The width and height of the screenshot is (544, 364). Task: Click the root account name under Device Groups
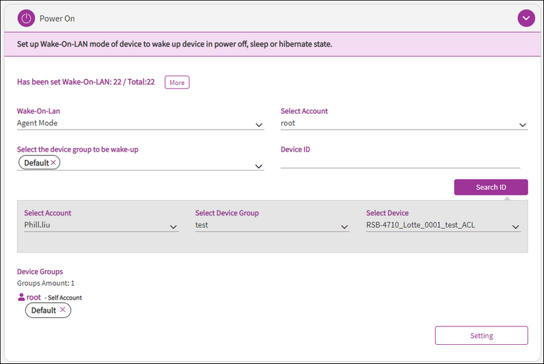click(34, 298)
